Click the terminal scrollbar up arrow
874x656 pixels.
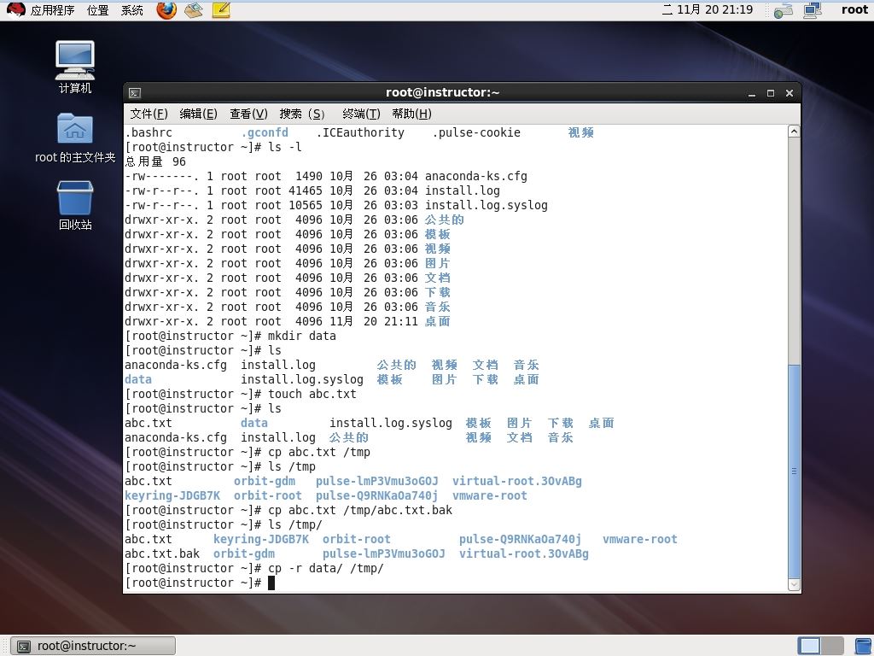click(795, 132)
